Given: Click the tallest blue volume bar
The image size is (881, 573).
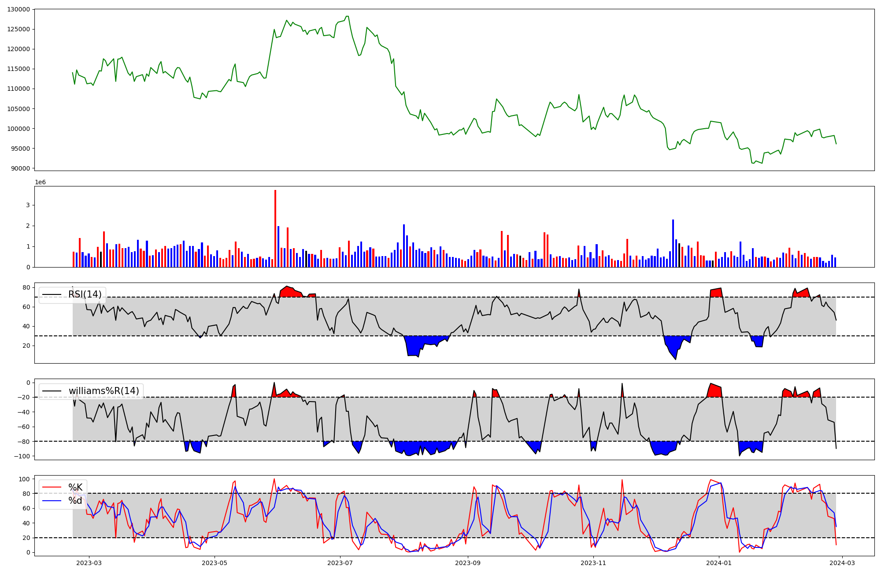Looking at the screenshot, I should pos(673,243).
